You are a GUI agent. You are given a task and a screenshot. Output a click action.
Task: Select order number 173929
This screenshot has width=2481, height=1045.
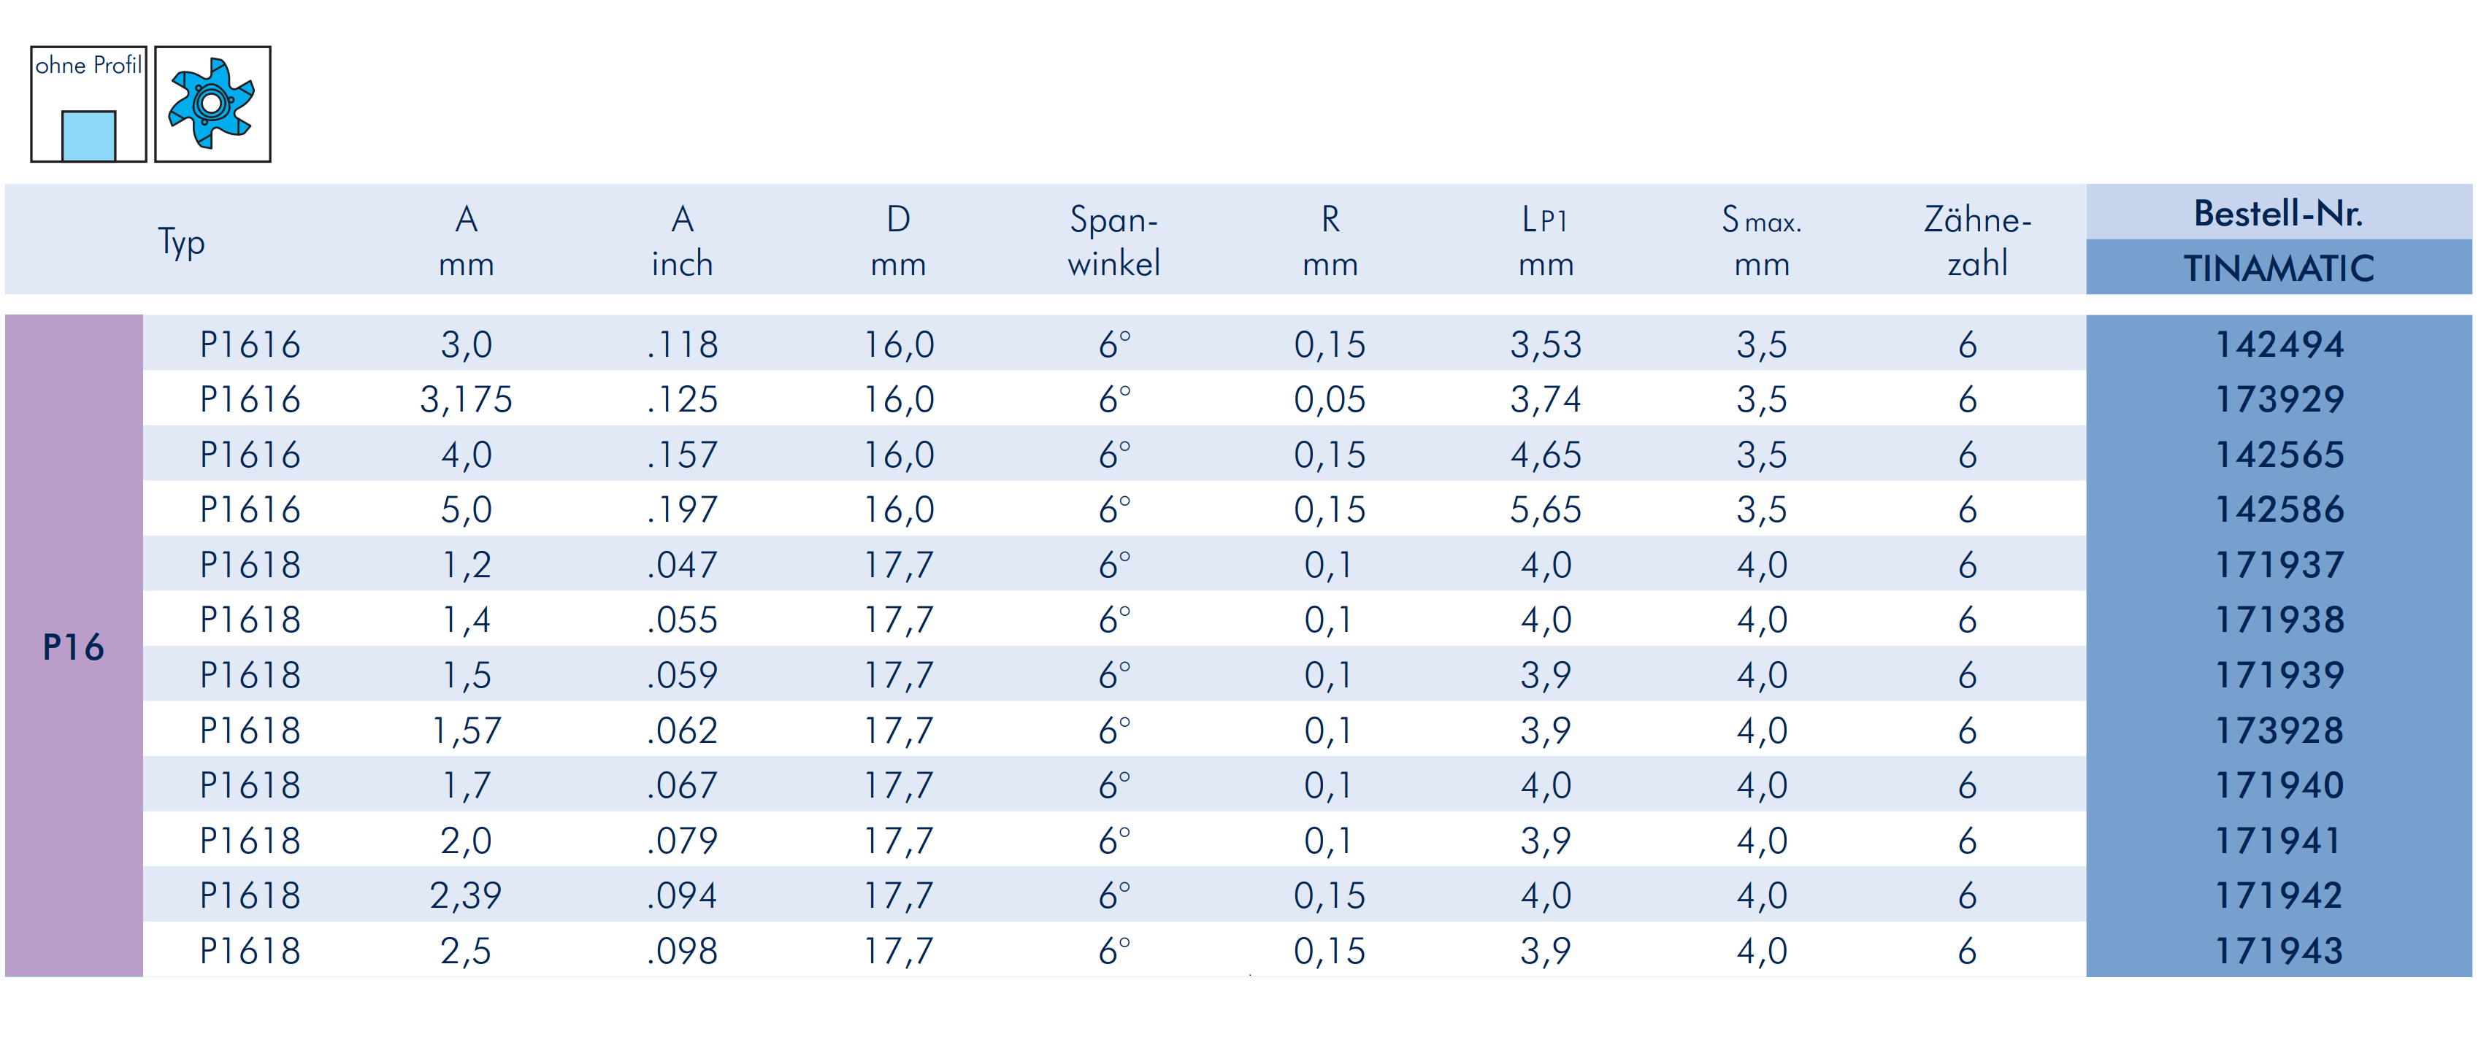2279,398
